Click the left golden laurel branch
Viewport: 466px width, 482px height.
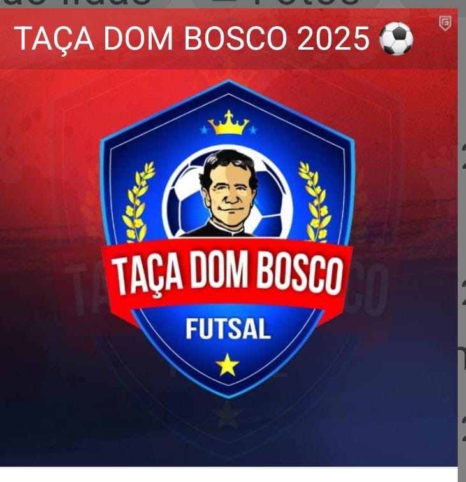pos(138,202)
